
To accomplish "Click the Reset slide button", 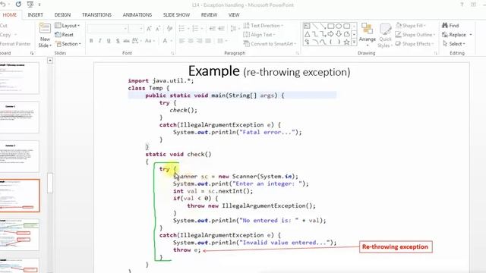I will (64, 35).
